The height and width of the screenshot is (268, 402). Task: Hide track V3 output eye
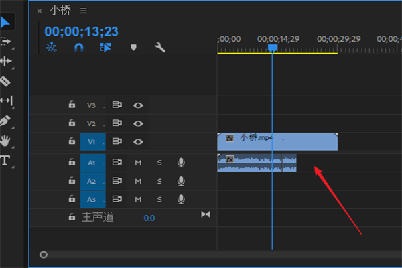point(138,105)
